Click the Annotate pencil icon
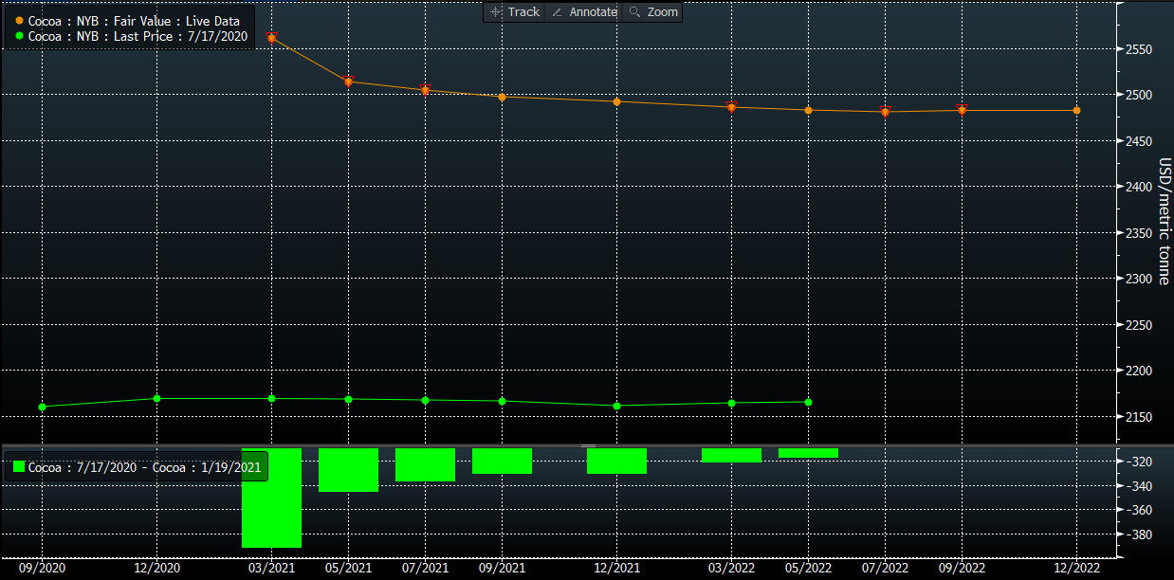The height and width of the screenshot is (580, 1174). 557,12
